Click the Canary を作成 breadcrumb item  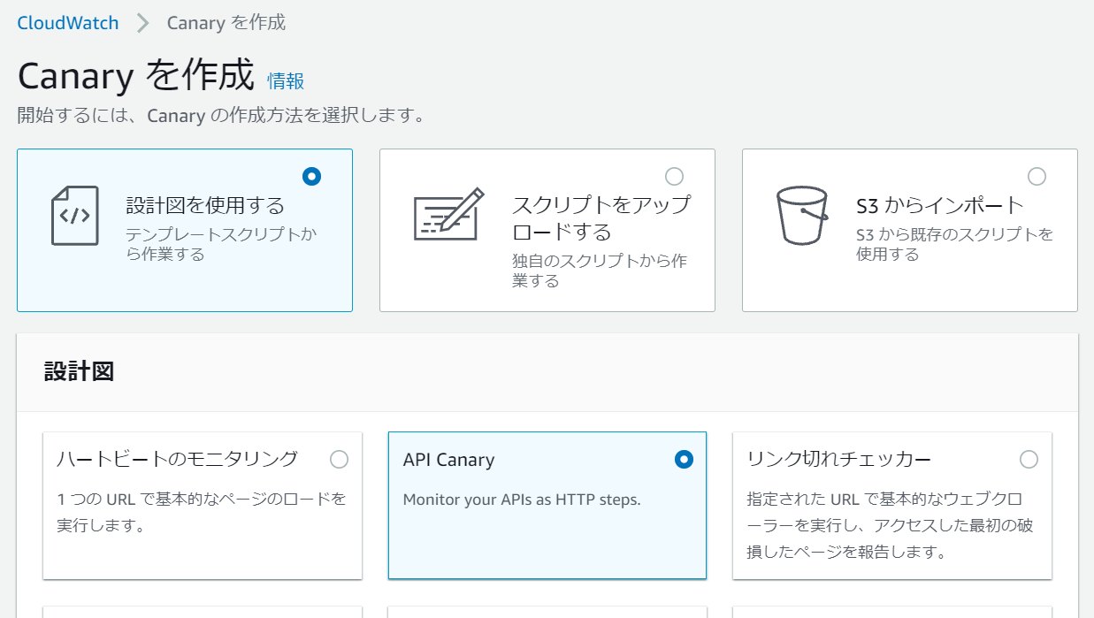pos(226,23)
